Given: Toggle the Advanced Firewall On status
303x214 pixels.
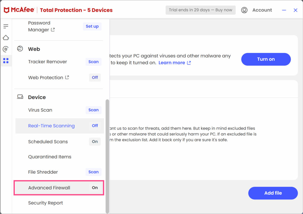Looking at the screenshot, I should (x=95, y=188).
